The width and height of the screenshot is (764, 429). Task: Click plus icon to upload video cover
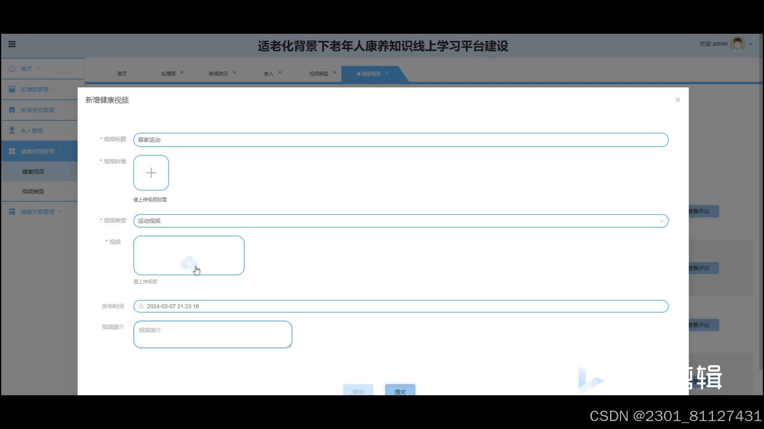pyautogui.click(x=151, y=173)
